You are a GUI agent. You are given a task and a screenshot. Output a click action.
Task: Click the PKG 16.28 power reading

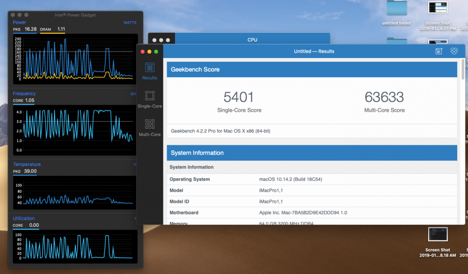pyautogui.click(x=25, y=29)
